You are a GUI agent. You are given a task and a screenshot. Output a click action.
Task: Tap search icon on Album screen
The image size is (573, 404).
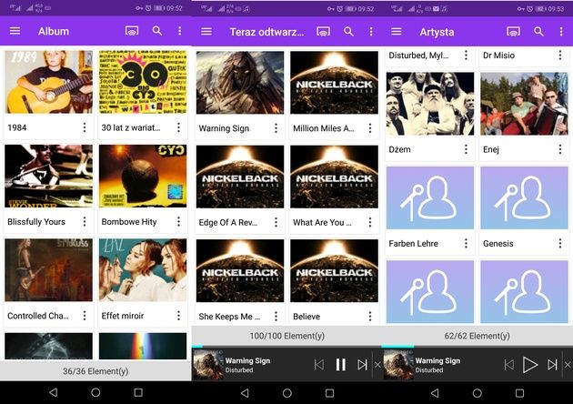pos(157,31)
